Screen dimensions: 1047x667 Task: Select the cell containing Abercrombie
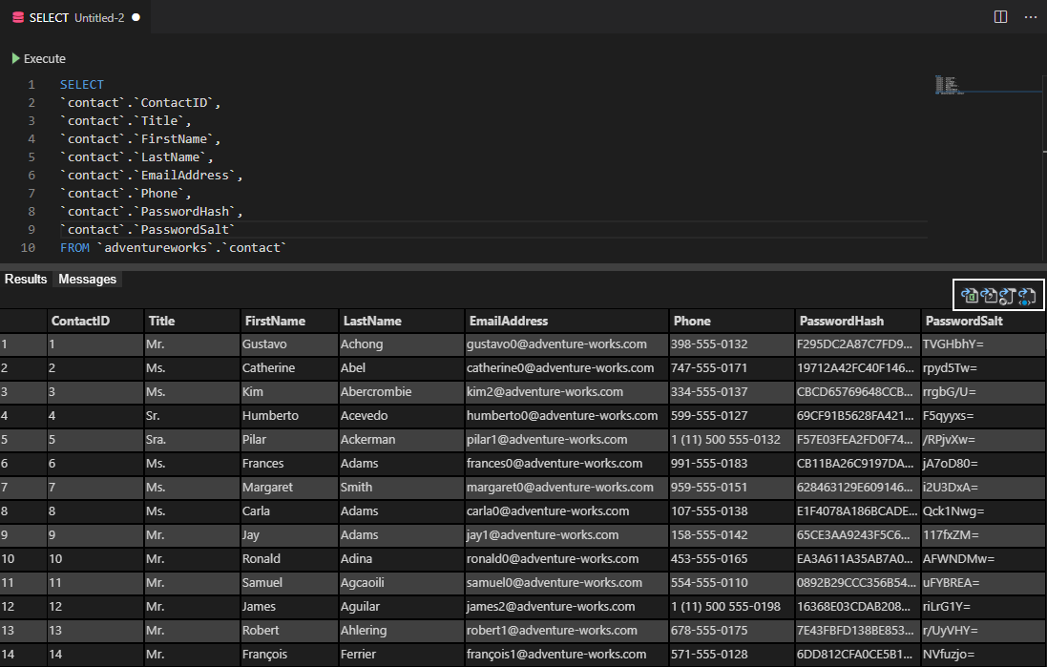tap(376, 392)
